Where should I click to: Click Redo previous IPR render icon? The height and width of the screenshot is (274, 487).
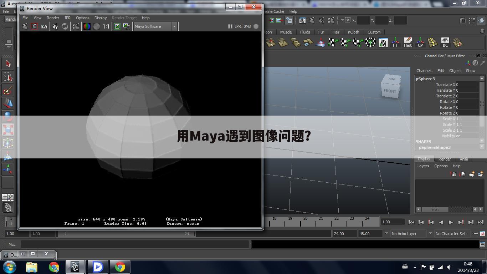tap(55, 26)
